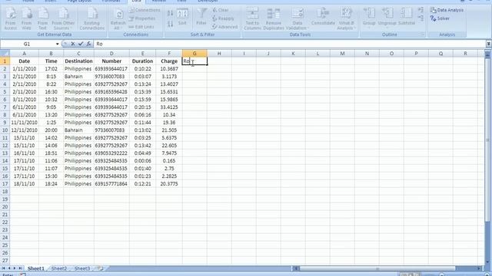Viewport: 492px width, 276px height.
Task: Select the cell showing 33.4125
Action: tap(169, 107)
